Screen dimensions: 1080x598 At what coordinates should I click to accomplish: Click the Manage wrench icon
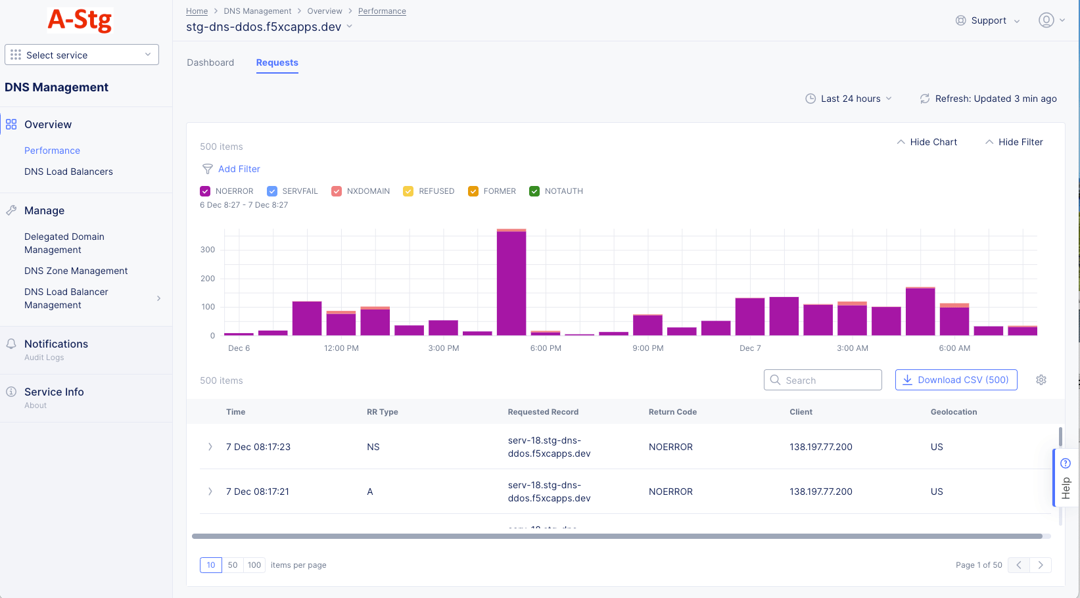point(11,210)
